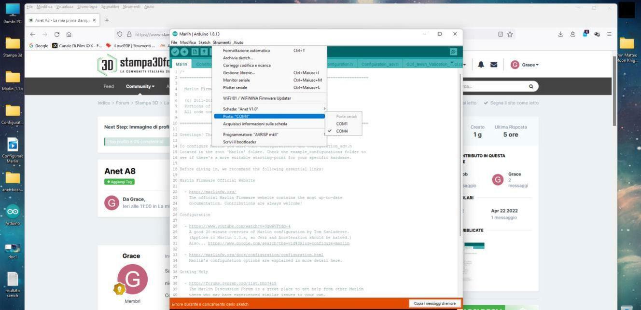Open Gestione librerie... from the menu
This screenshot has width=641, height=310.
269,73
